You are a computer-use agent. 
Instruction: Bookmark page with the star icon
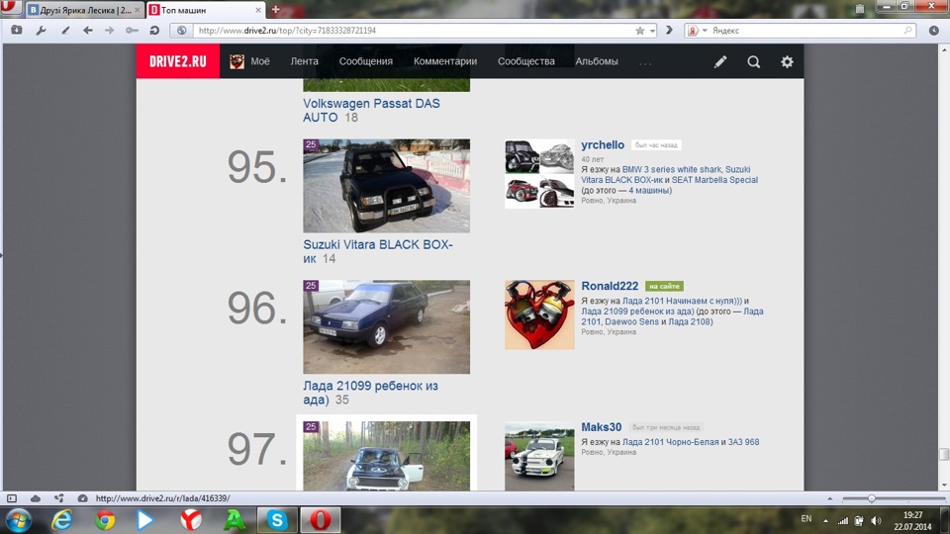pos(640,31)
